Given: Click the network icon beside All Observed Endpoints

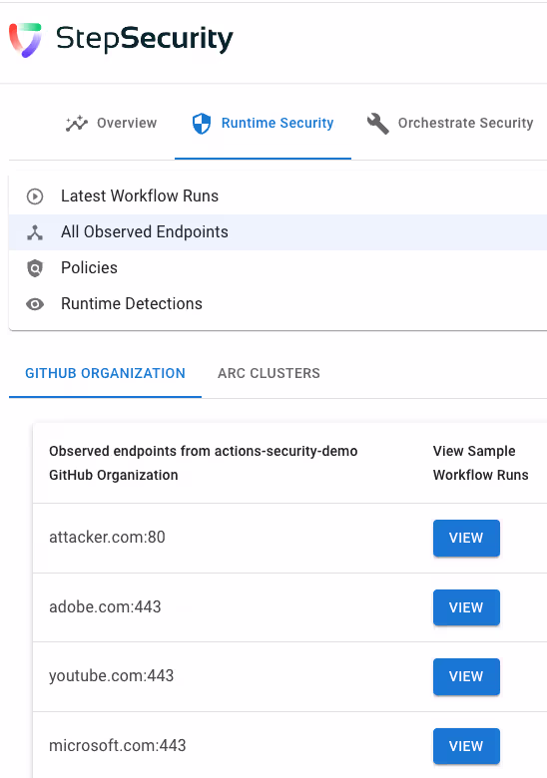Looking at the screenshot, I should [x=35, y=232].
